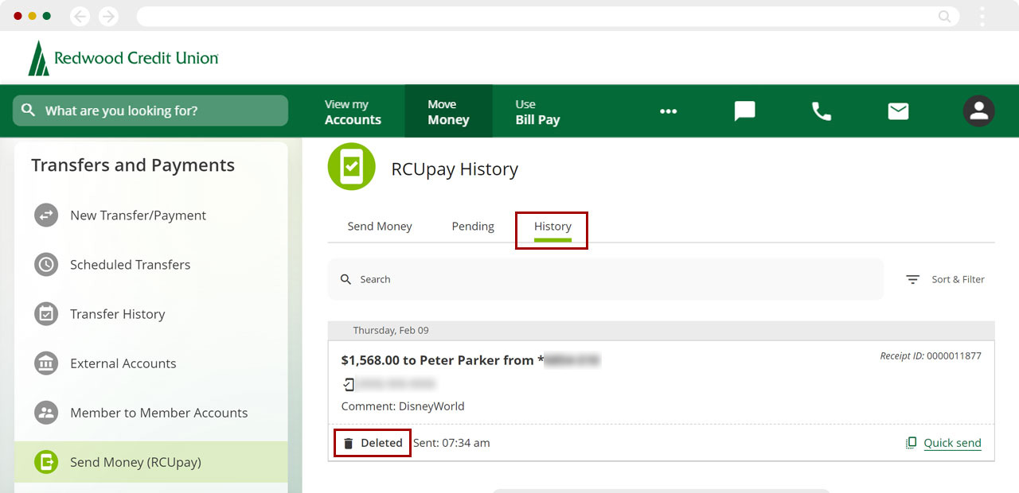
Task: Open the Use Bill Pay menu
Action: [537, 112]
